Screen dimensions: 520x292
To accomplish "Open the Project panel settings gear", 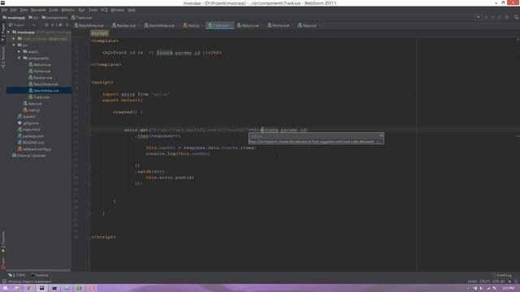I will [60, 25].
